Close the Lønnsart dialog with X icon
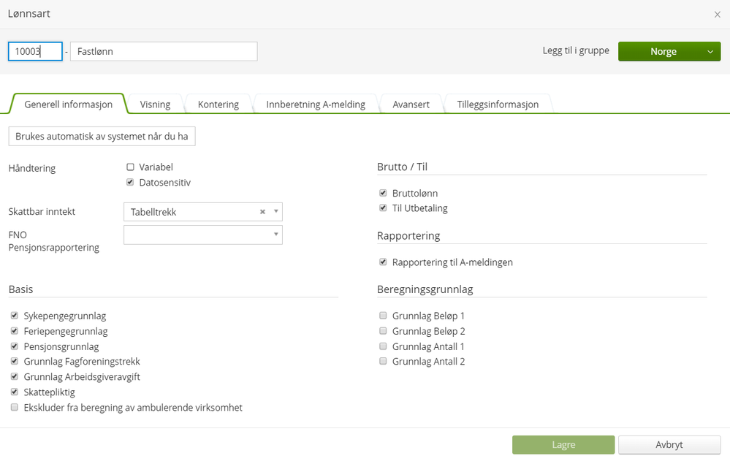 click(718, 15)
